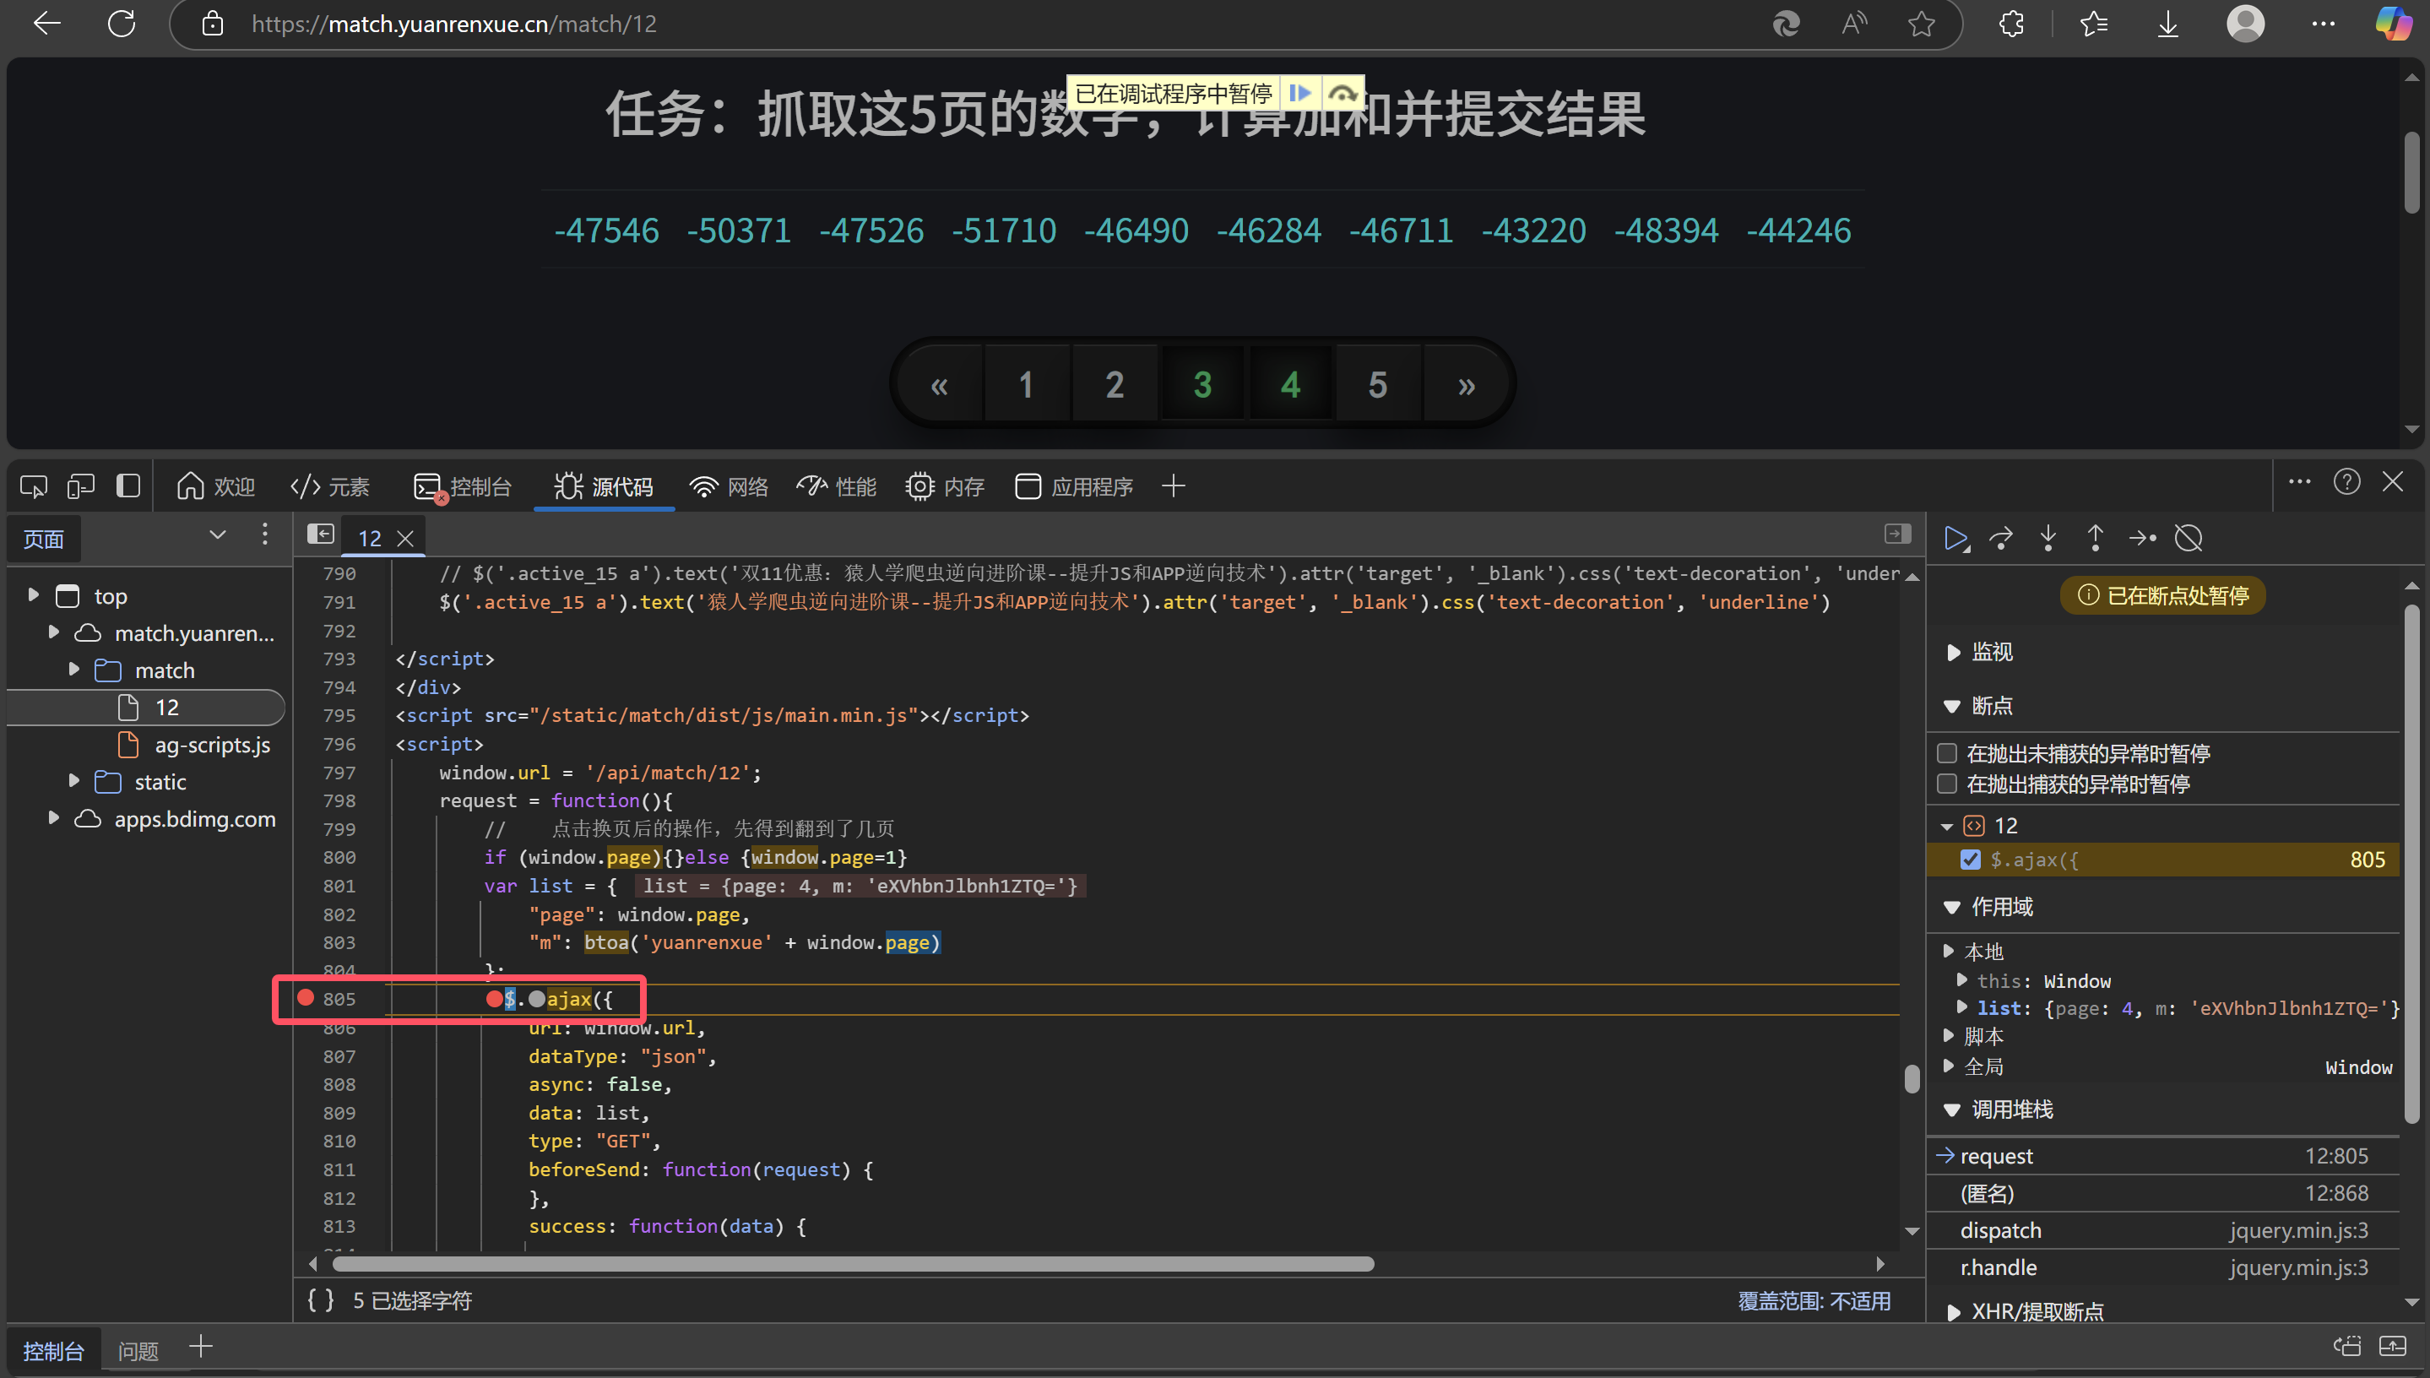
Task: Click Step out of current function
Action: [2095, 539]
